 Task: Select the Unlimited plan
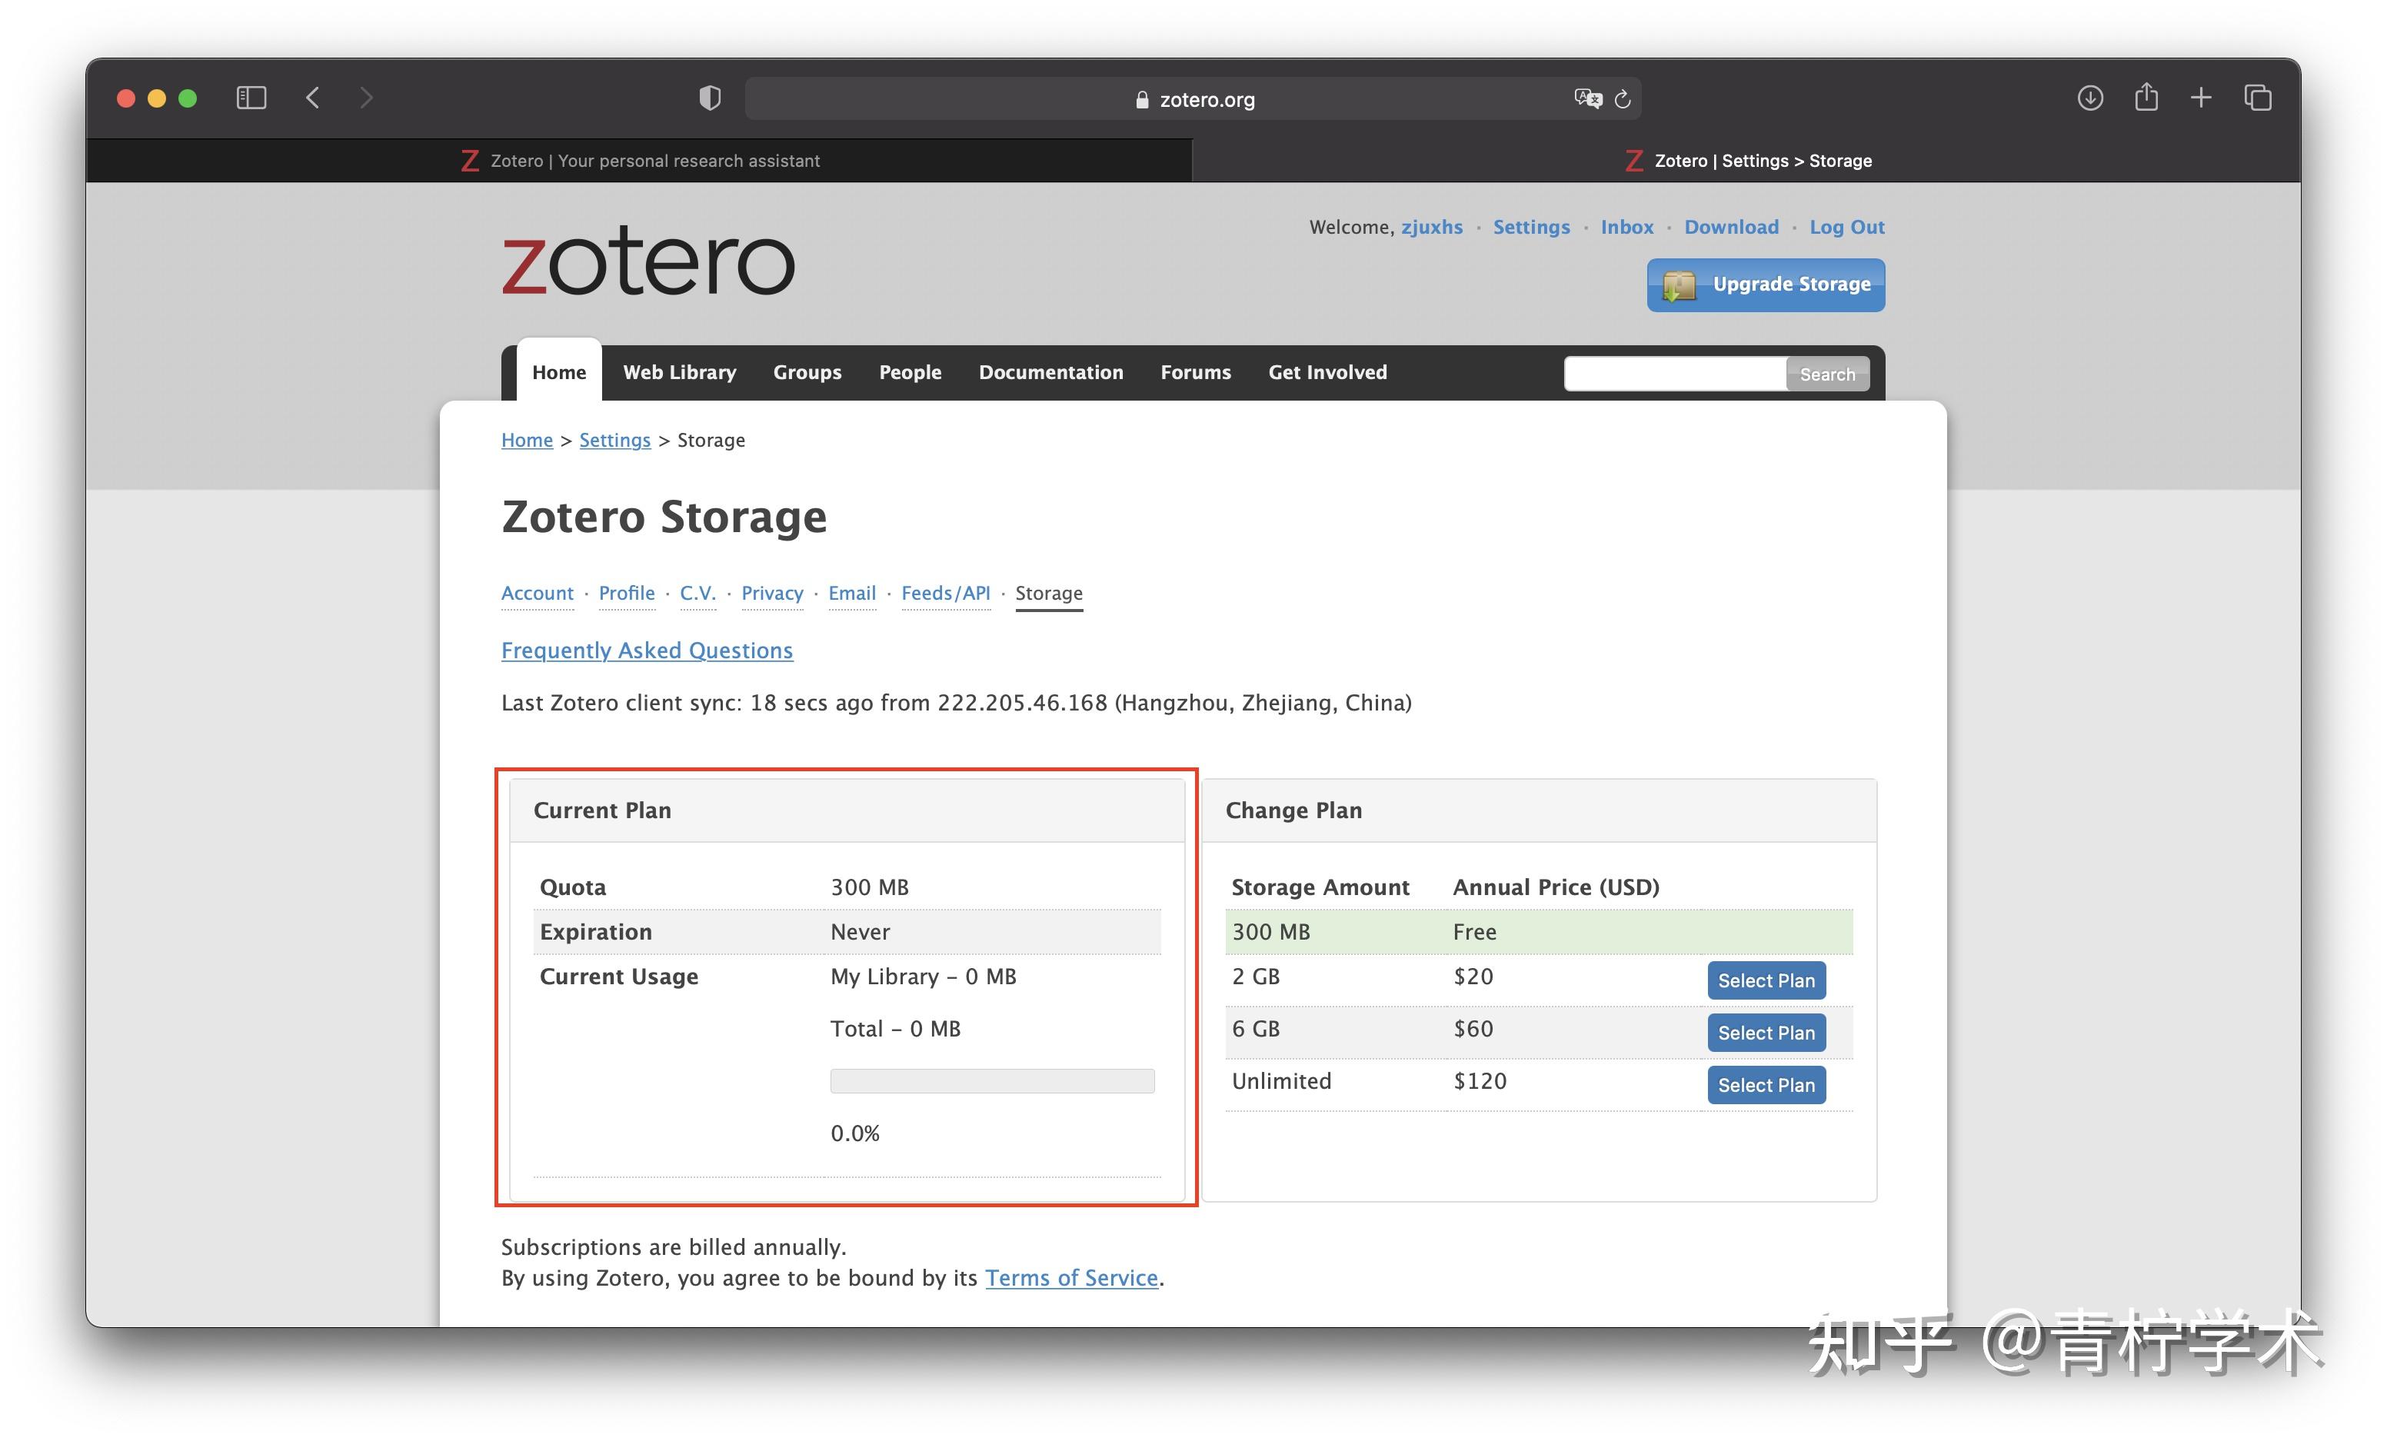click(x=1765, y=1085)
